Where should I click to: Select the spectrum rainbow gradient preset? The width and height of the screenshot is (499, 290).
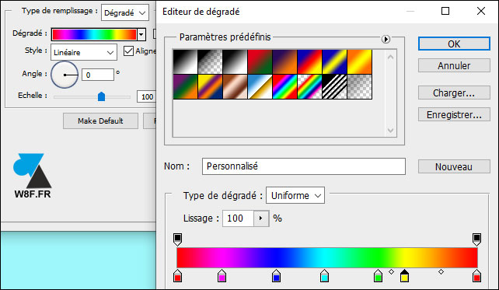[284, 87]
